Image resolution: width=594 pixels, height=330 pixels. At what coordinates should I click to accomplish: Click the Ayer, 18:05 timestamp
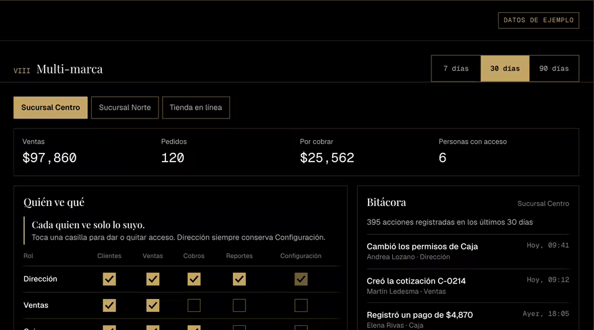(x=546, y=314)
